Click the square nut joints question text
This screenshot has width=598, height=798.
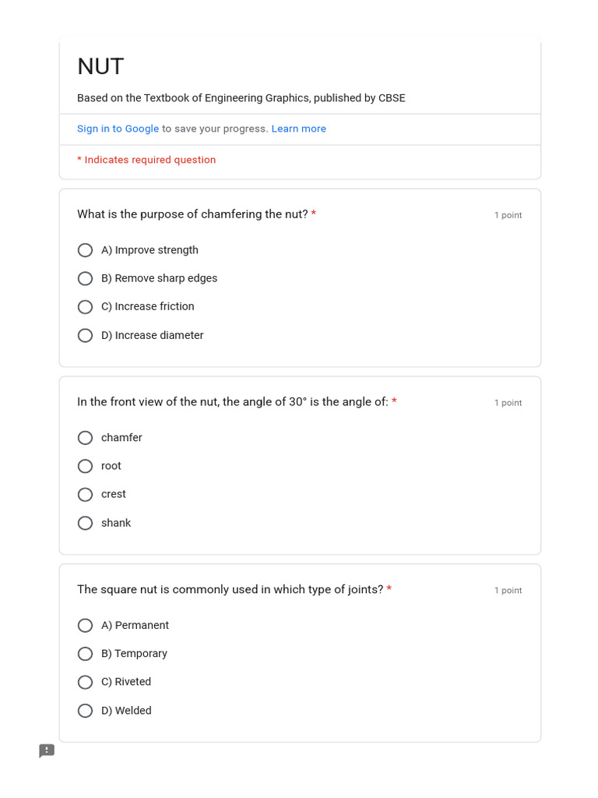pyautogui.click(x=230, y=589)
